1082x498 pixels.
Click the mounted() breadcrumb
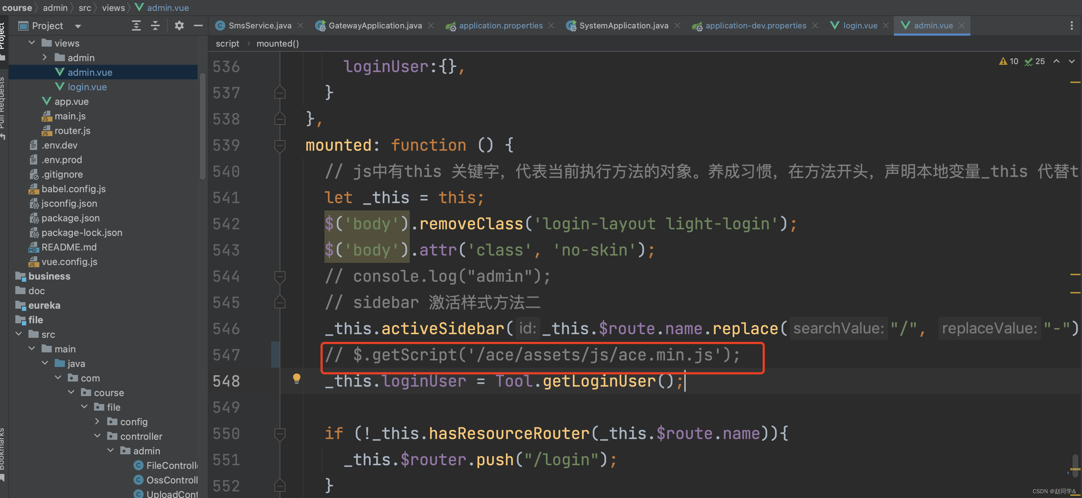tap(277, 44)
